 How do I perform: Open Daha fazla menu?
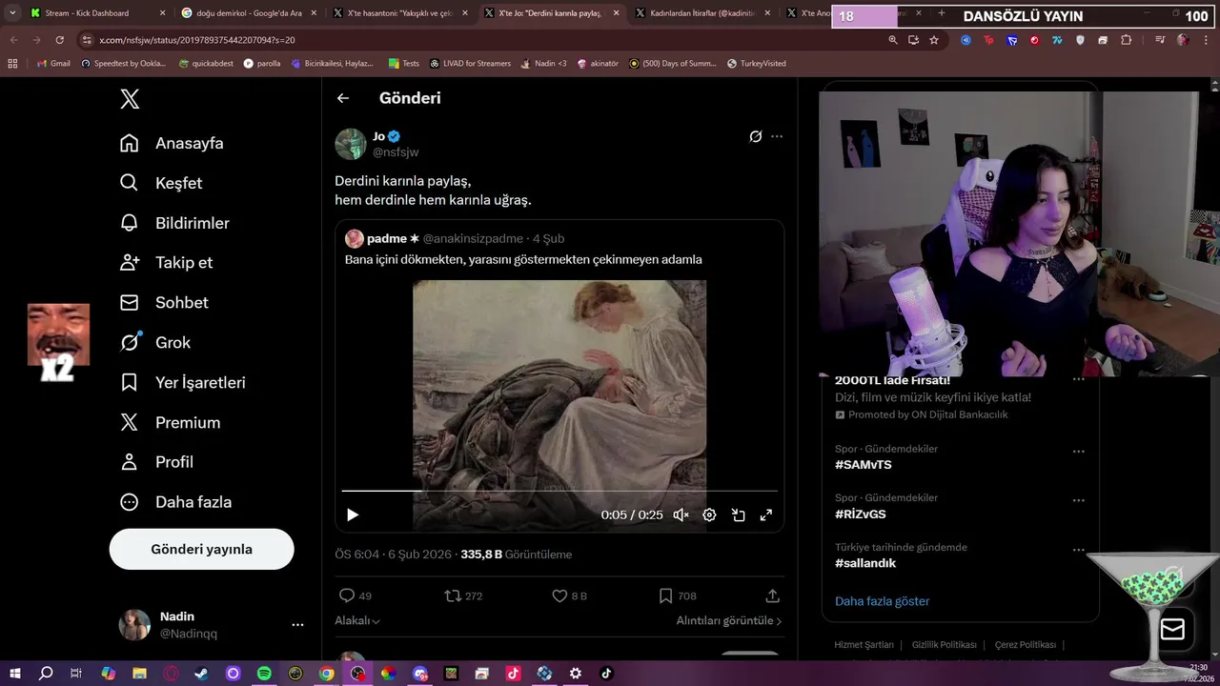click(x=175, y=502)
